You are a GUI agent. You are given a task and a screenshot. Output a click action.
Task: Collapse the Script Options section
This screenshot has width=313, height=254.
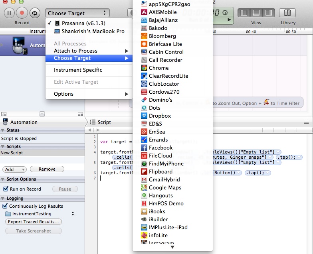click(x=2, y=179)
